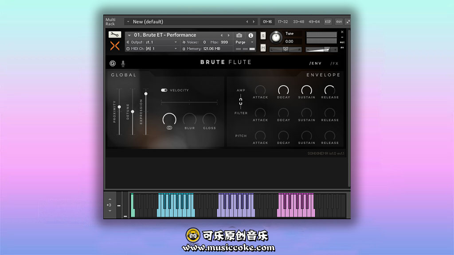Click the Blur knob
The height and width of the screenshot is (255, 454).
[x=189, y=120]
